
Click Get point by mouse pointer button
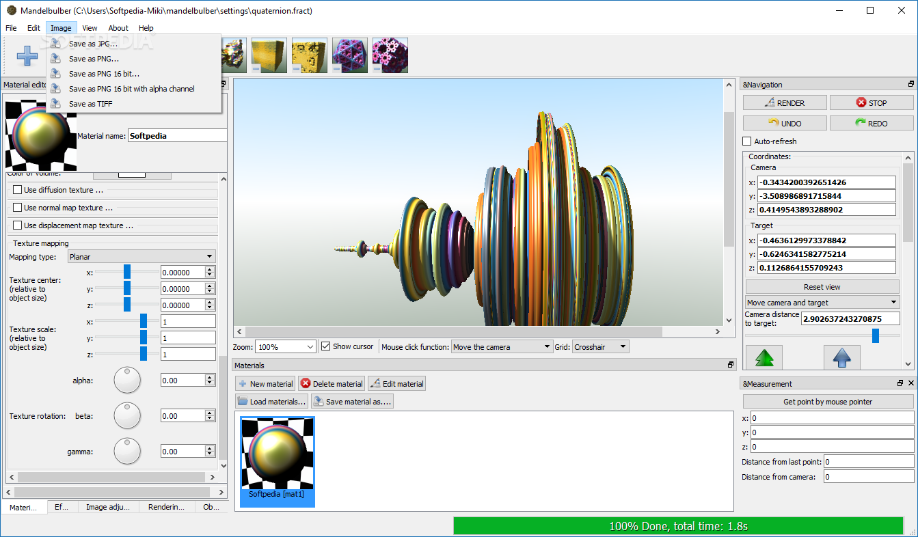click(828, 401)
